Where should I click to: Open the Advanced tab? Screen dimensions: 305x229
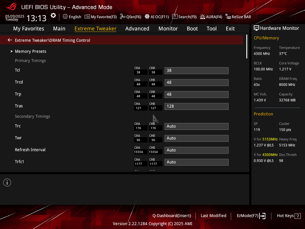tap(137, 29)
